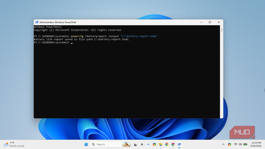Click the last "PS C:\WINDOWS\system32>" prompt
265x149 pixels.
click(x=51, y=42)
